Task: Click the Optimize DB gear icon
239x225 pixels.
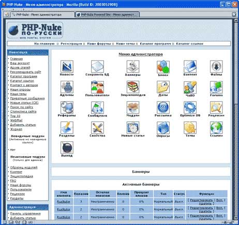Action: (190, 108)
